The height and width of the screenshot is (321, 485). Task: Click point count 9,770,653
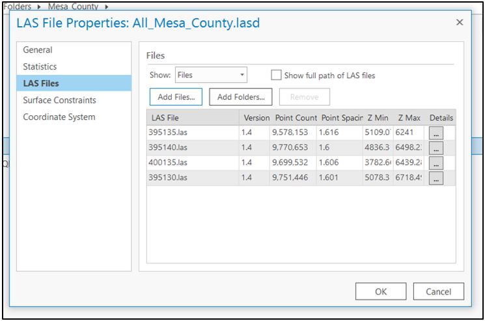click(290, 148)
